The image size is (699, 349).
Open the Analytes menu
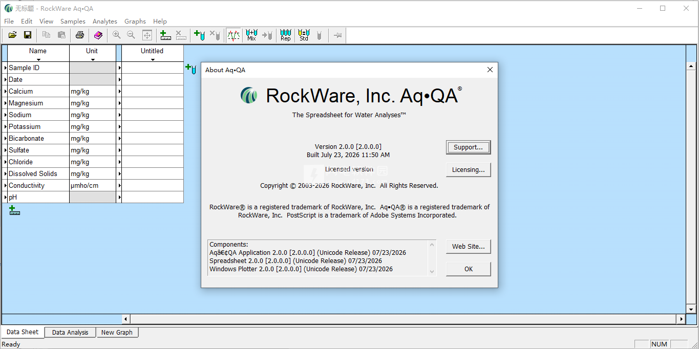[105, 21]
